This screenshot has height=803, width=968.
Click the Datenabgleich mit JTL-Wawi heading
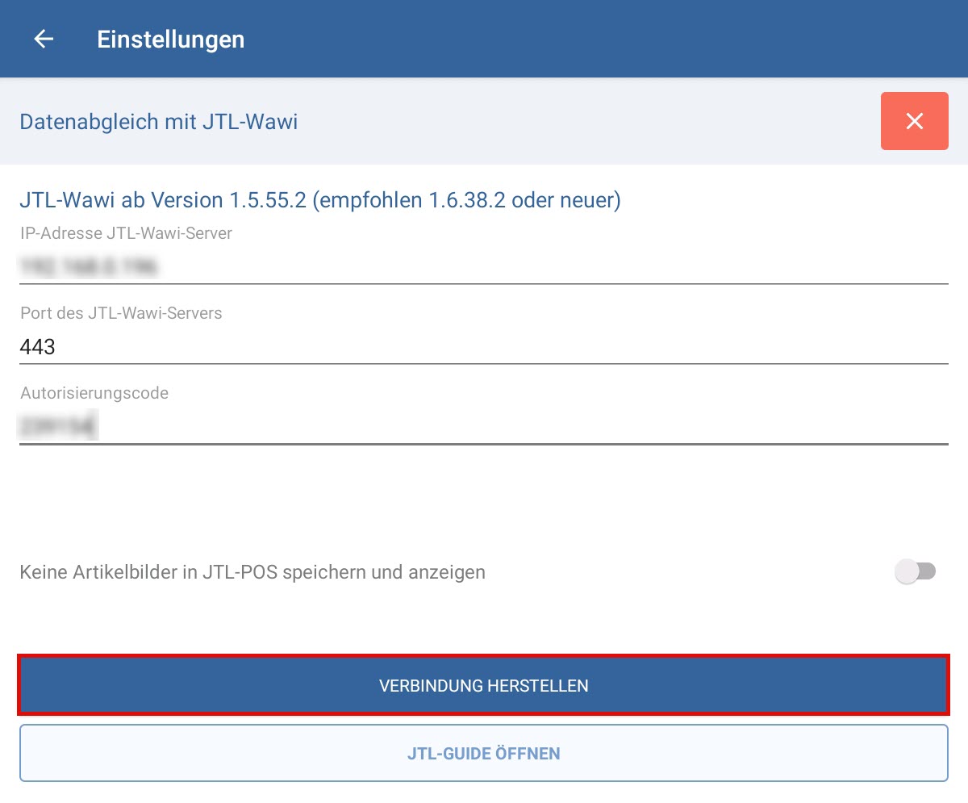click(x=159, y=122)
